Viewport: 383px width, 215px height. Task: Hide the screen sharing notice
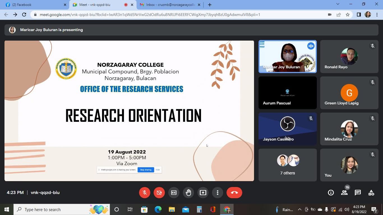(158, 170)
